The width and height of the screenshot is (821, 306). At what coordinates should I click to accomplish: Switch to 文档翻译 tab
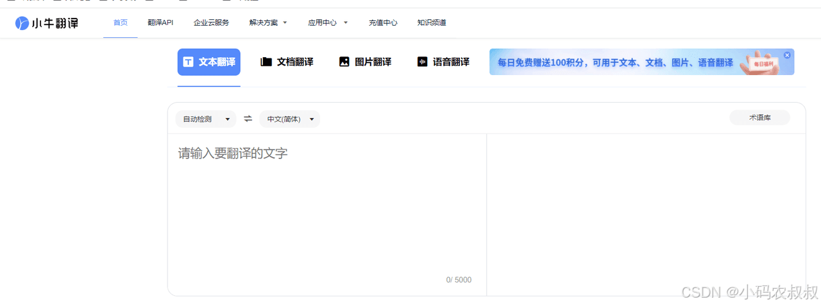coord(287,62)
